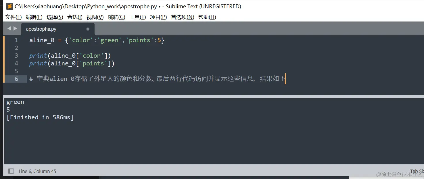Click the unsaved dot on apostrophe.py tab
Screen dimensions: 424x179
[x=88, y=29]
